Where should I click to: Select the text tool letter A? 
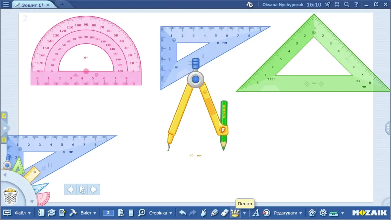tap(256, 213)
